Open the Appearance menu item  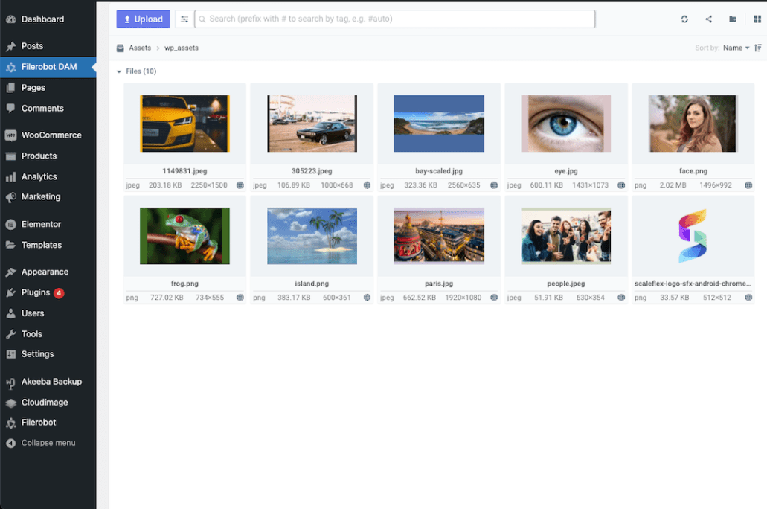48,272
